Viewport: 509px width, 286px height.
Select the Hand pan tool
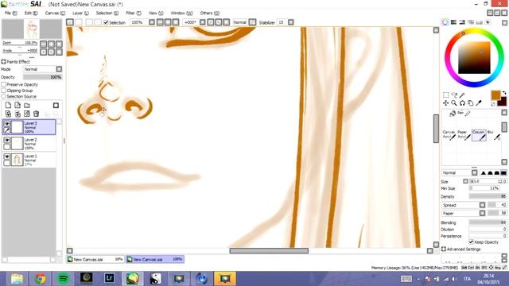coord(470,103)
